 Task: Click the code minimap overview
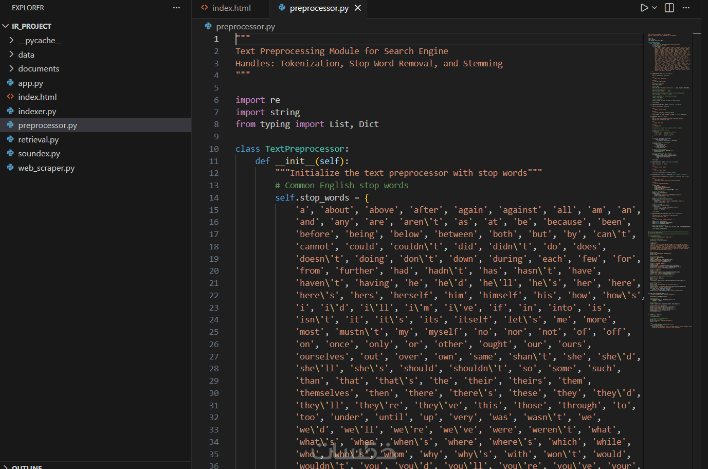pyautogui.click(x=669, y=154)
